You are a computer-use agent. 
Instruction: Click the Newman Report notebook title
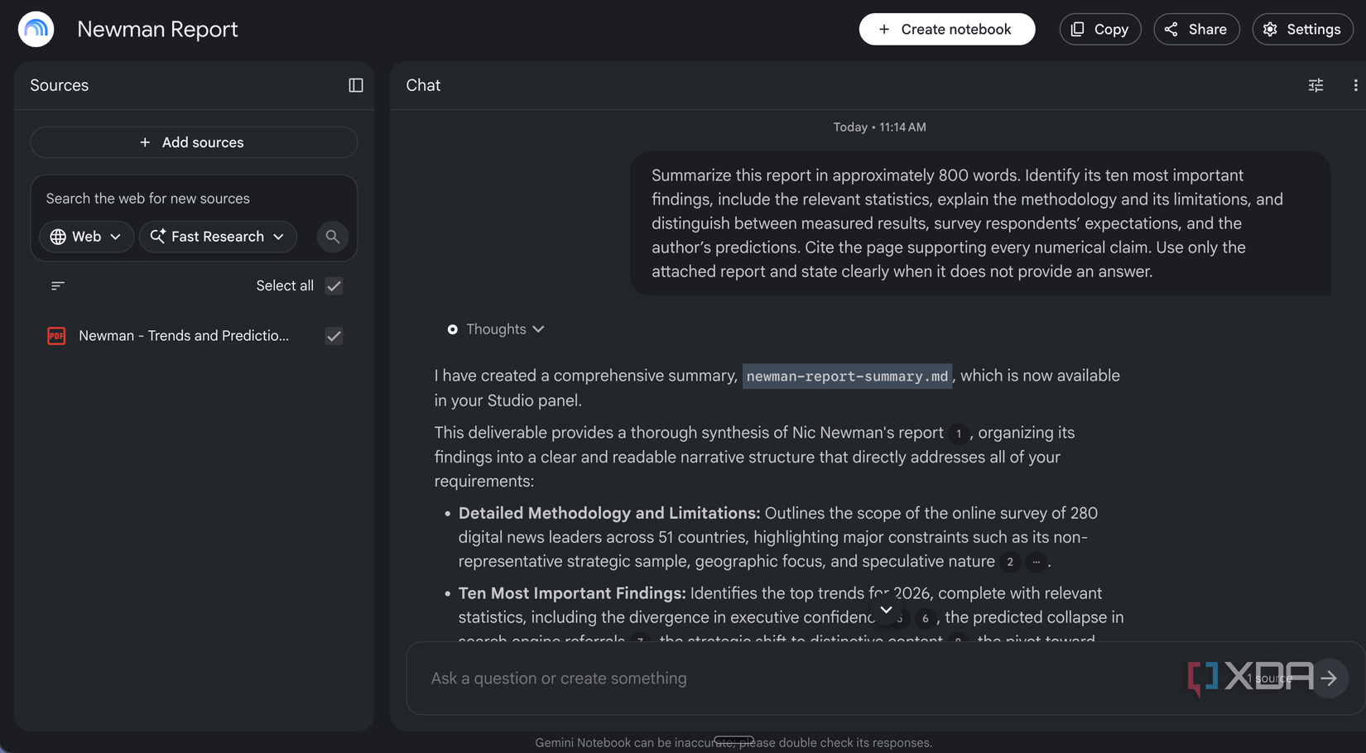pyautogui.click(x=157, y=29)
